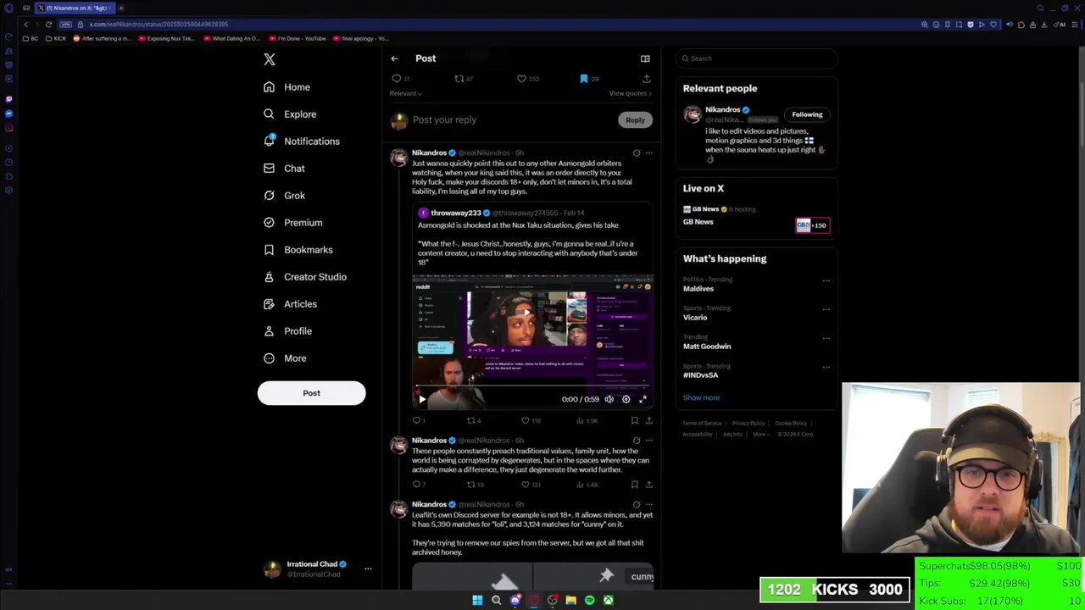The height and width of the screenshot is (610, 1085).
Task: Repost the main post with 47 reposts
Action: point(459,79)
